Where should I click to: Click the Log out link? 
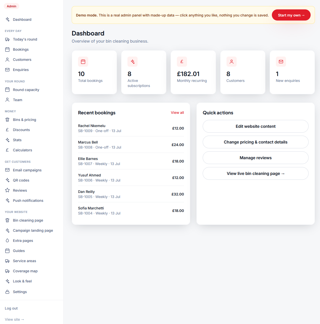(x=11, y=308)
